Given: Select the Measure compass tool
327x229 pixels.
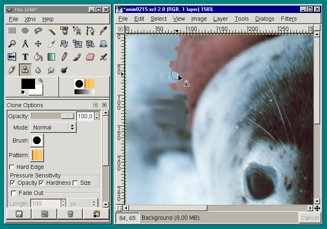Looking at the screenshot, I should click(x=25, y=44).
